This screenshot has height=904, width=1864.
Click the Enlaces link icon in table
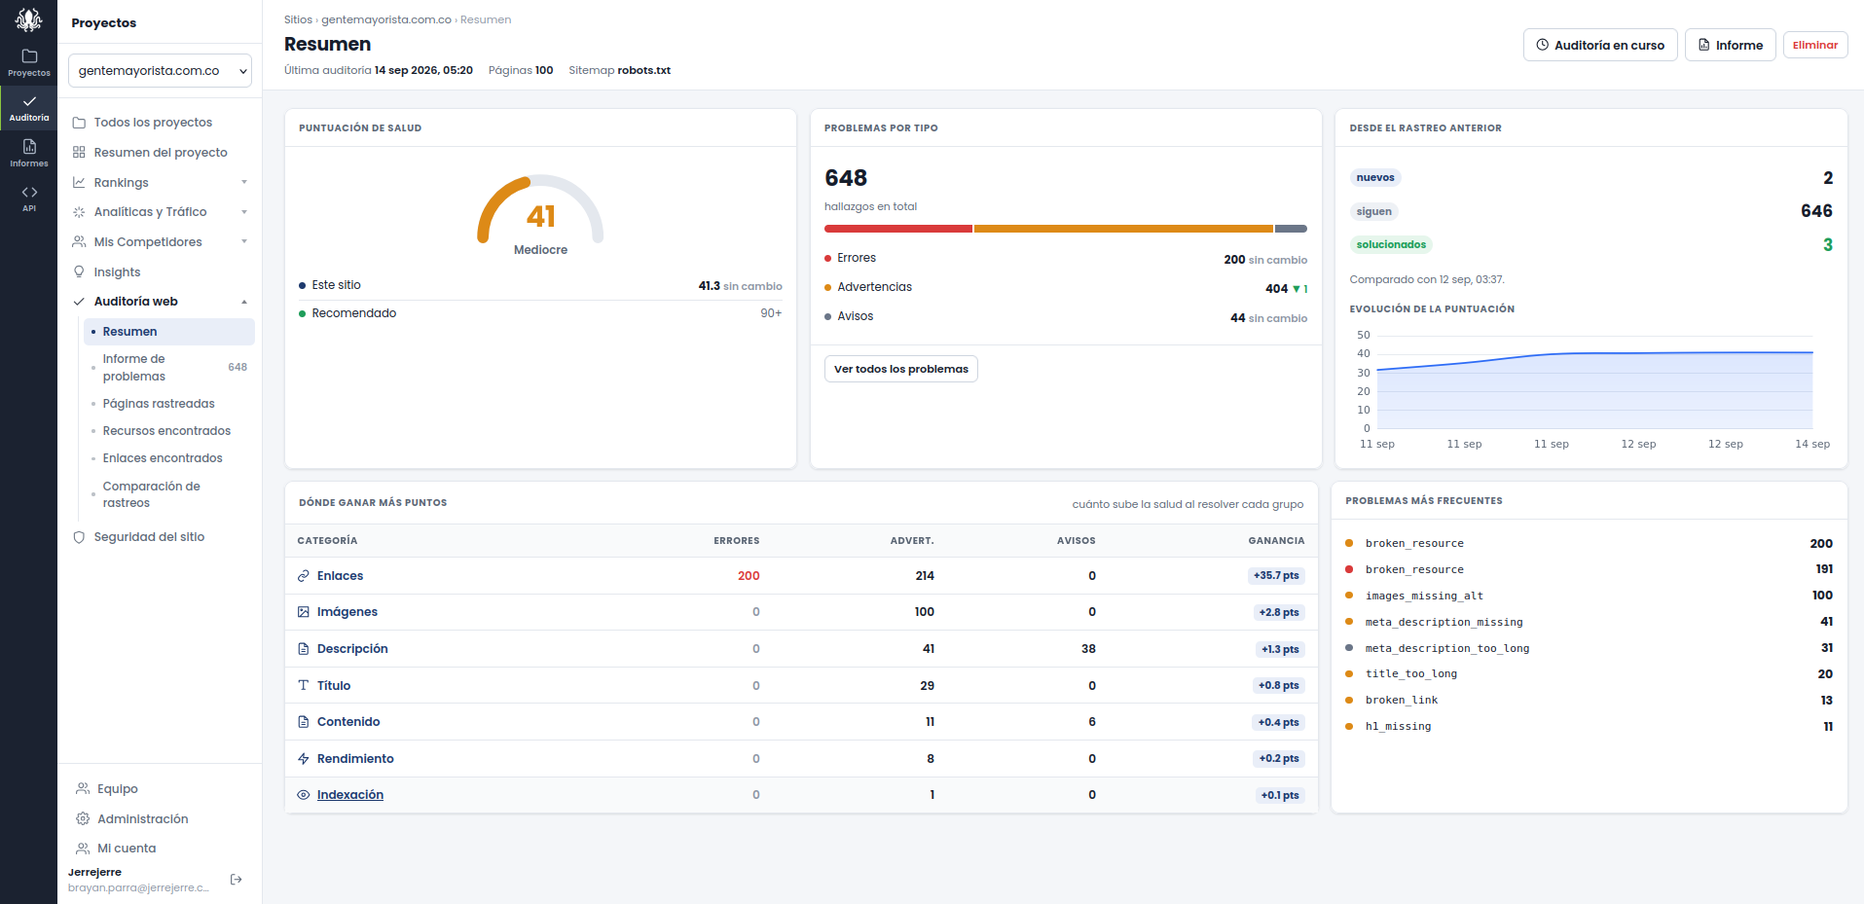coord(304,576)
